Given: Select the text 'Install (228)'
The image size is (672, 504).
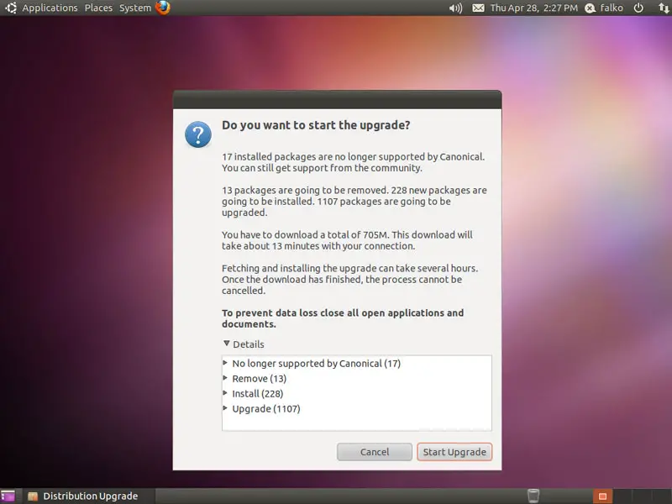Looking at the screenshot, I should (258, 393).
